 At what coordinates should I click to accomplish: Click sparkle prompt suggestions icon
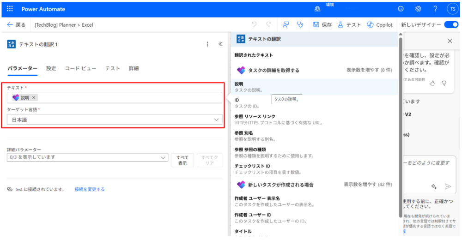pos(434,186)
